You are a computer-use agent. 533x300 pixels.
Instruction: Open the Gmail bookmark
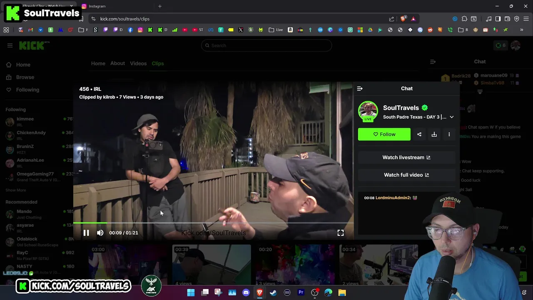[x=30, y=30]
